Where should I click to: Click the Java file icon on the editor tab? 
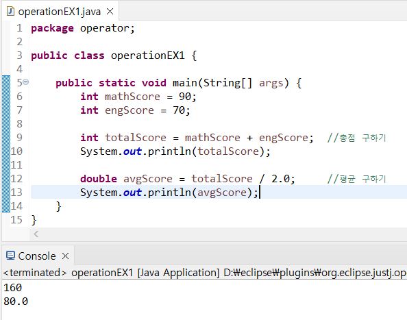click(x=10, y=12)
